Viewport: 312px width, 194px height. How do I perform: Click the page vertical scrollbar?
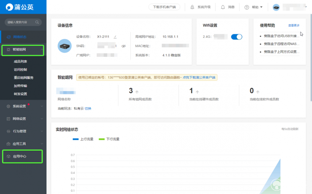[x=311, y=58]
